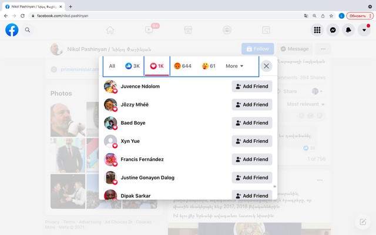Image resolution: width=376 pixels, height=235 pixels.
Task: Follow Nikol Pashinyan's page
Action: tap(257, 49)
